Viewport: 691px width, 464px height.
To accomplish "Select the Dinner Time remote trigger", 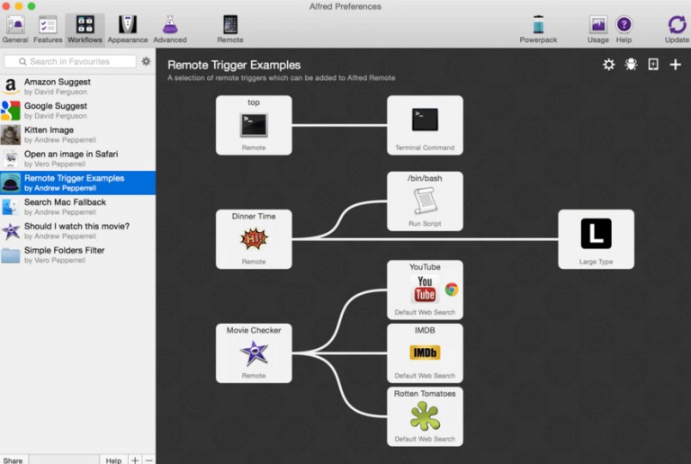I will [x=254, y=239].
